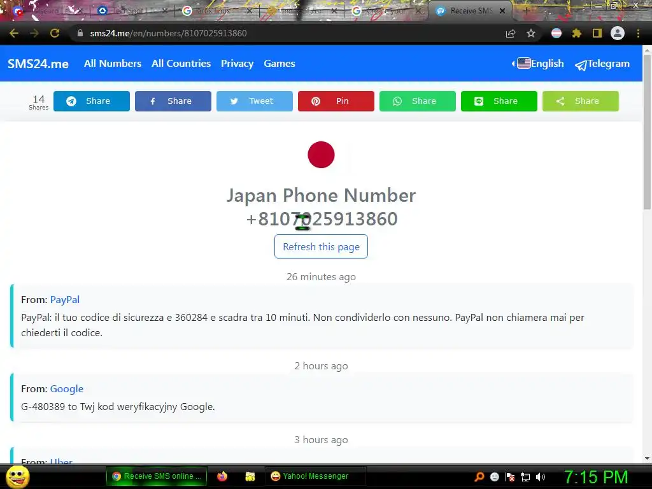Click the 3 hours ago timestamp

pos(321,440)
